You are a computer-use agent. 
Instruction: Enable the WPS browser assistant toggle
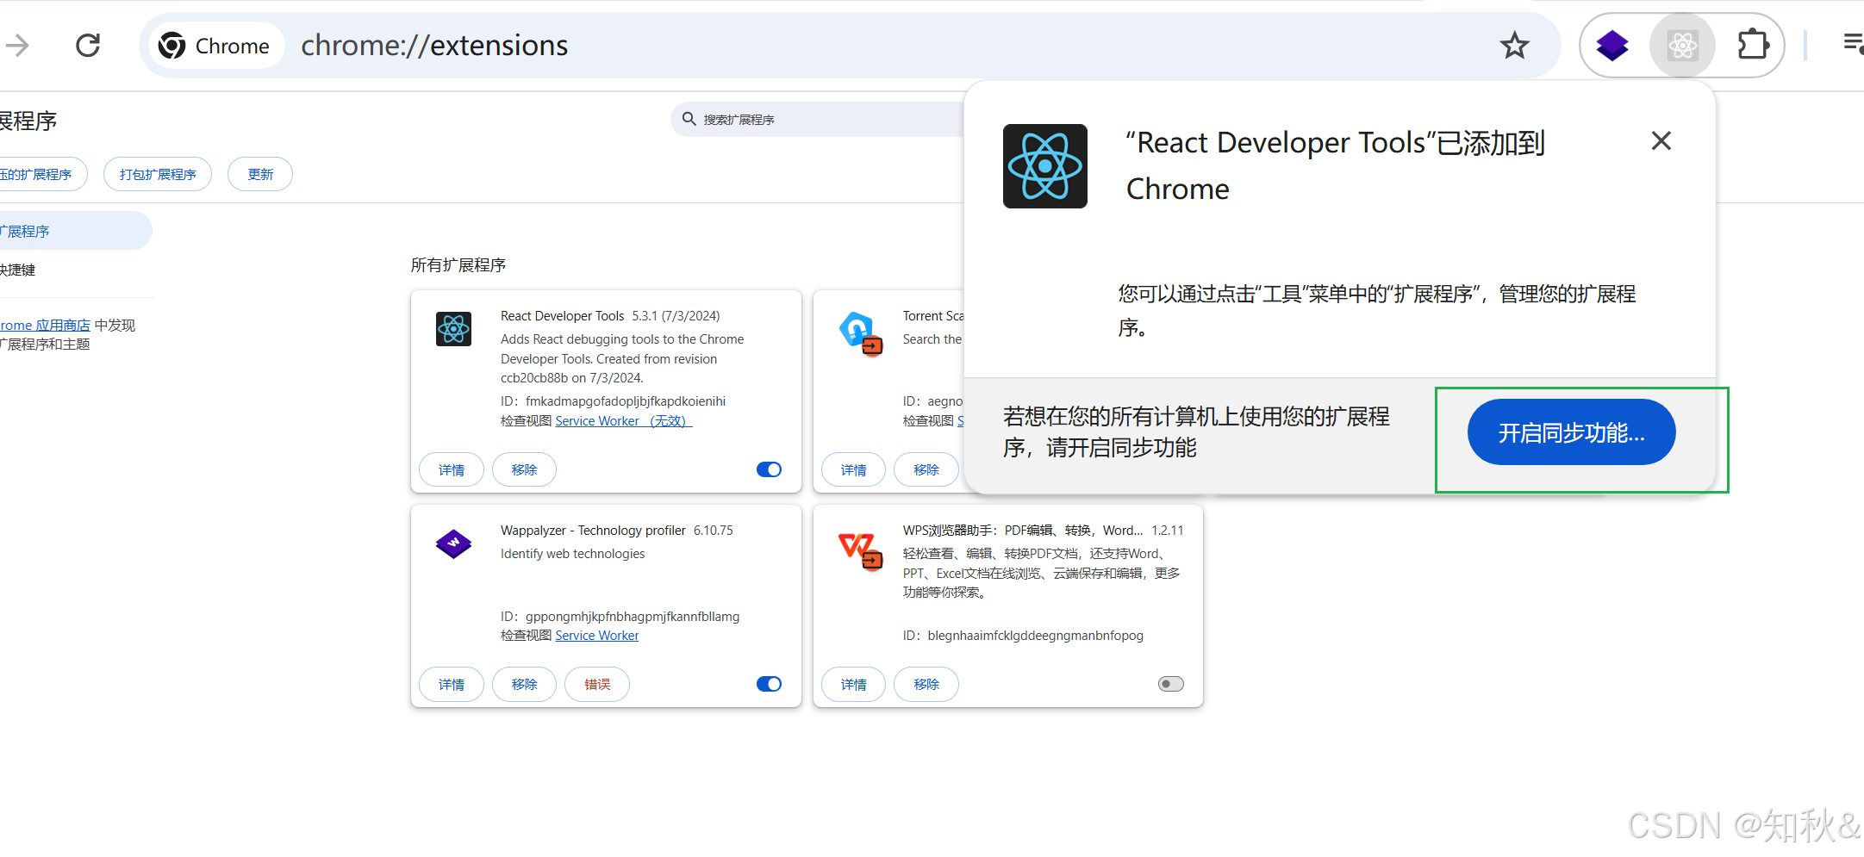1171,684
